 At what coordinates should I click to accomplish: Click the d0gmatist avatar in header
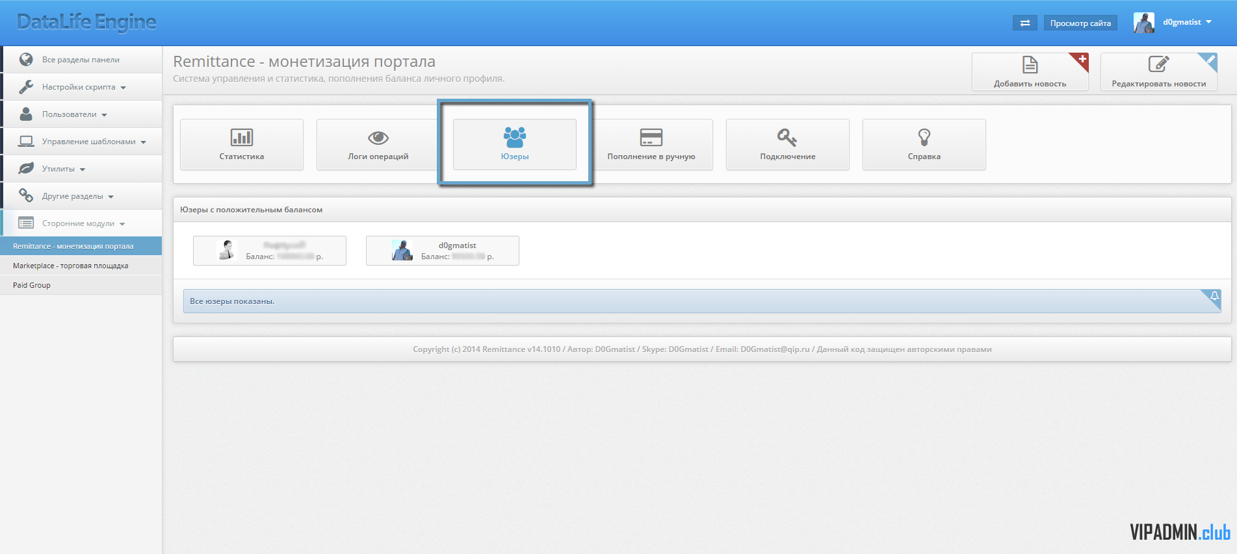tap(1144, 23)
